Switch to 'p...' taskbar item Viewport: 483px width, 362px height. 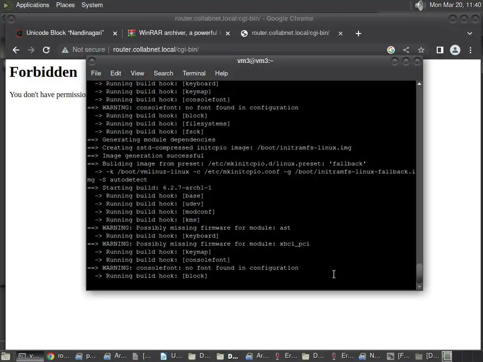coord(86,356)
